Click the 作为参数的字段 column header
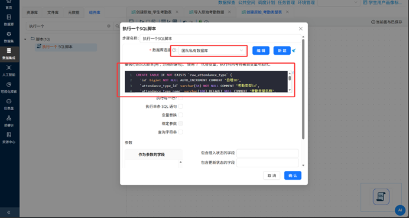409x218 pixels. (154, 154)
